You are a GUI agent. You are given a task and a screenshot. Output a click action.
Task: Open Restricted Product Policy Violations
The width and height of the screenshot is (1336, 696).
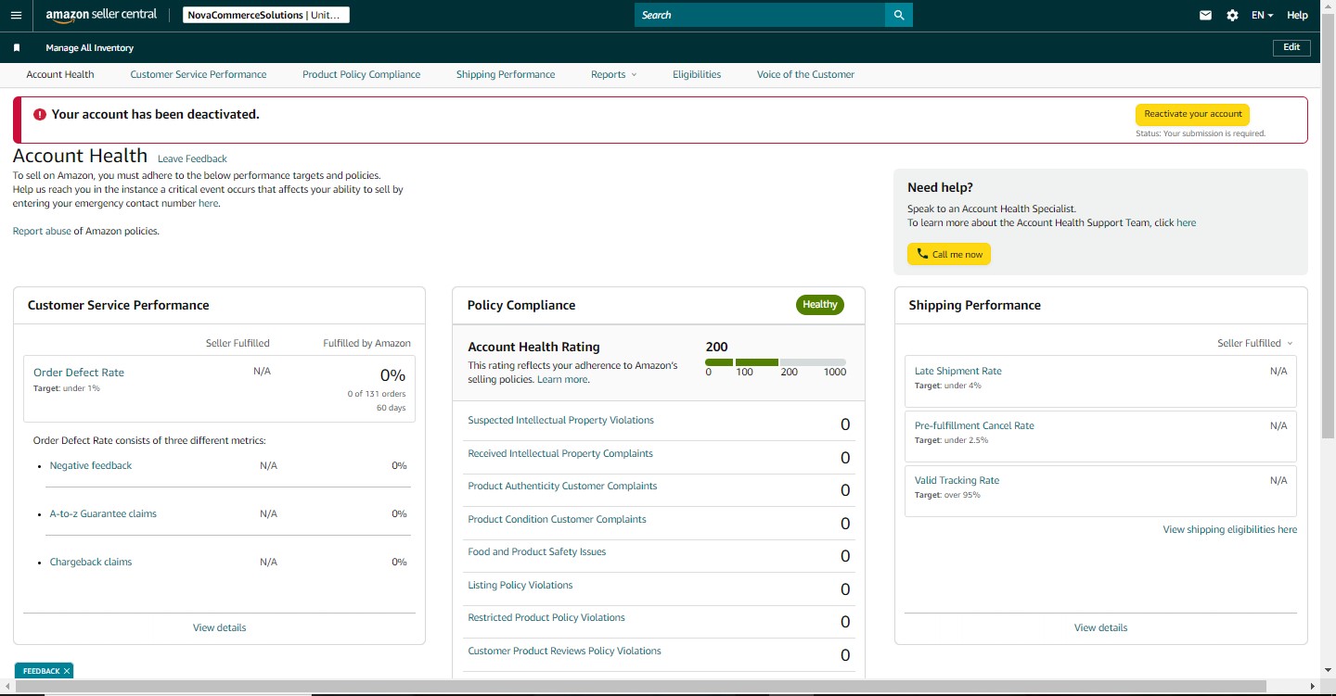point(546,617)
